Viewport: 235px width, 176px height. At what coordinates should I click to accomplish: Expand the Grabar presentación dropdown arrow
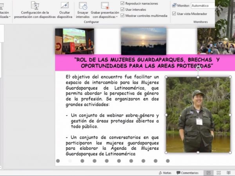[x=117, y=17]
